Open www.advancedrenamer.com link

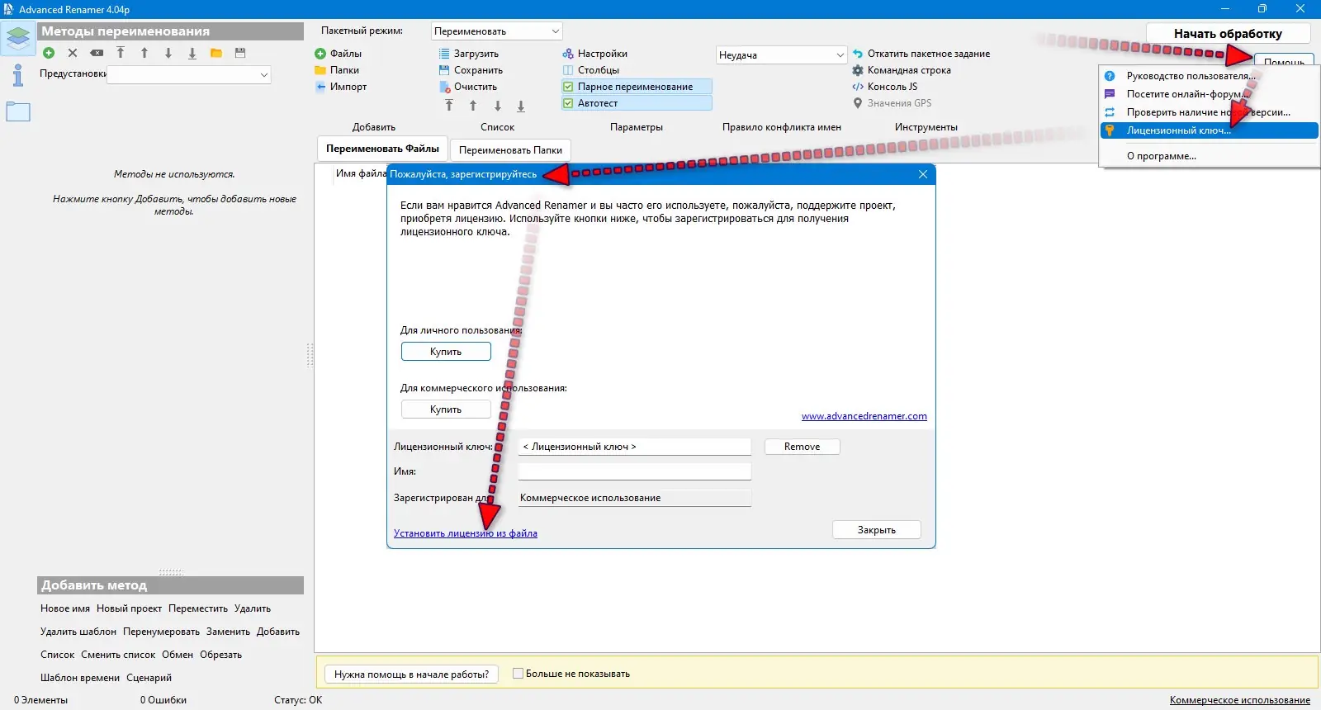click(x=864, y=416)
